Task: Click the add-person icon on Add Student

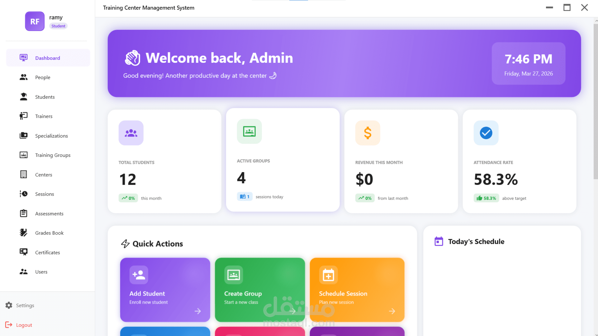Action: pos(139,275)
